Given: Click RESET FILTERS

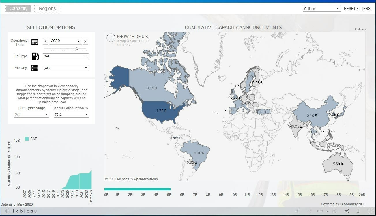Looking at the screenshot, I should [357, 8].
